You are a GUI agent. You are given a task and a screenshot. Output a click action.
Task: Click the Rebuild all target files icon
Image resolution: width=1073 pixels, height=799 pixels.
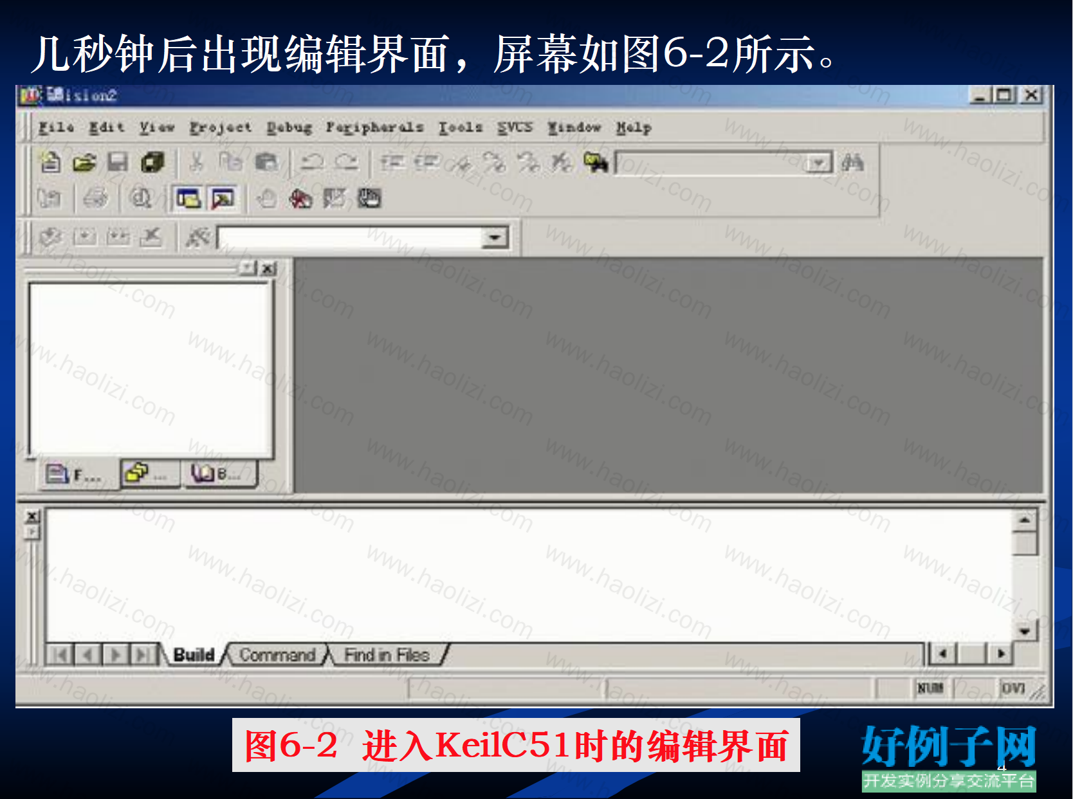[x=118, y=237]
